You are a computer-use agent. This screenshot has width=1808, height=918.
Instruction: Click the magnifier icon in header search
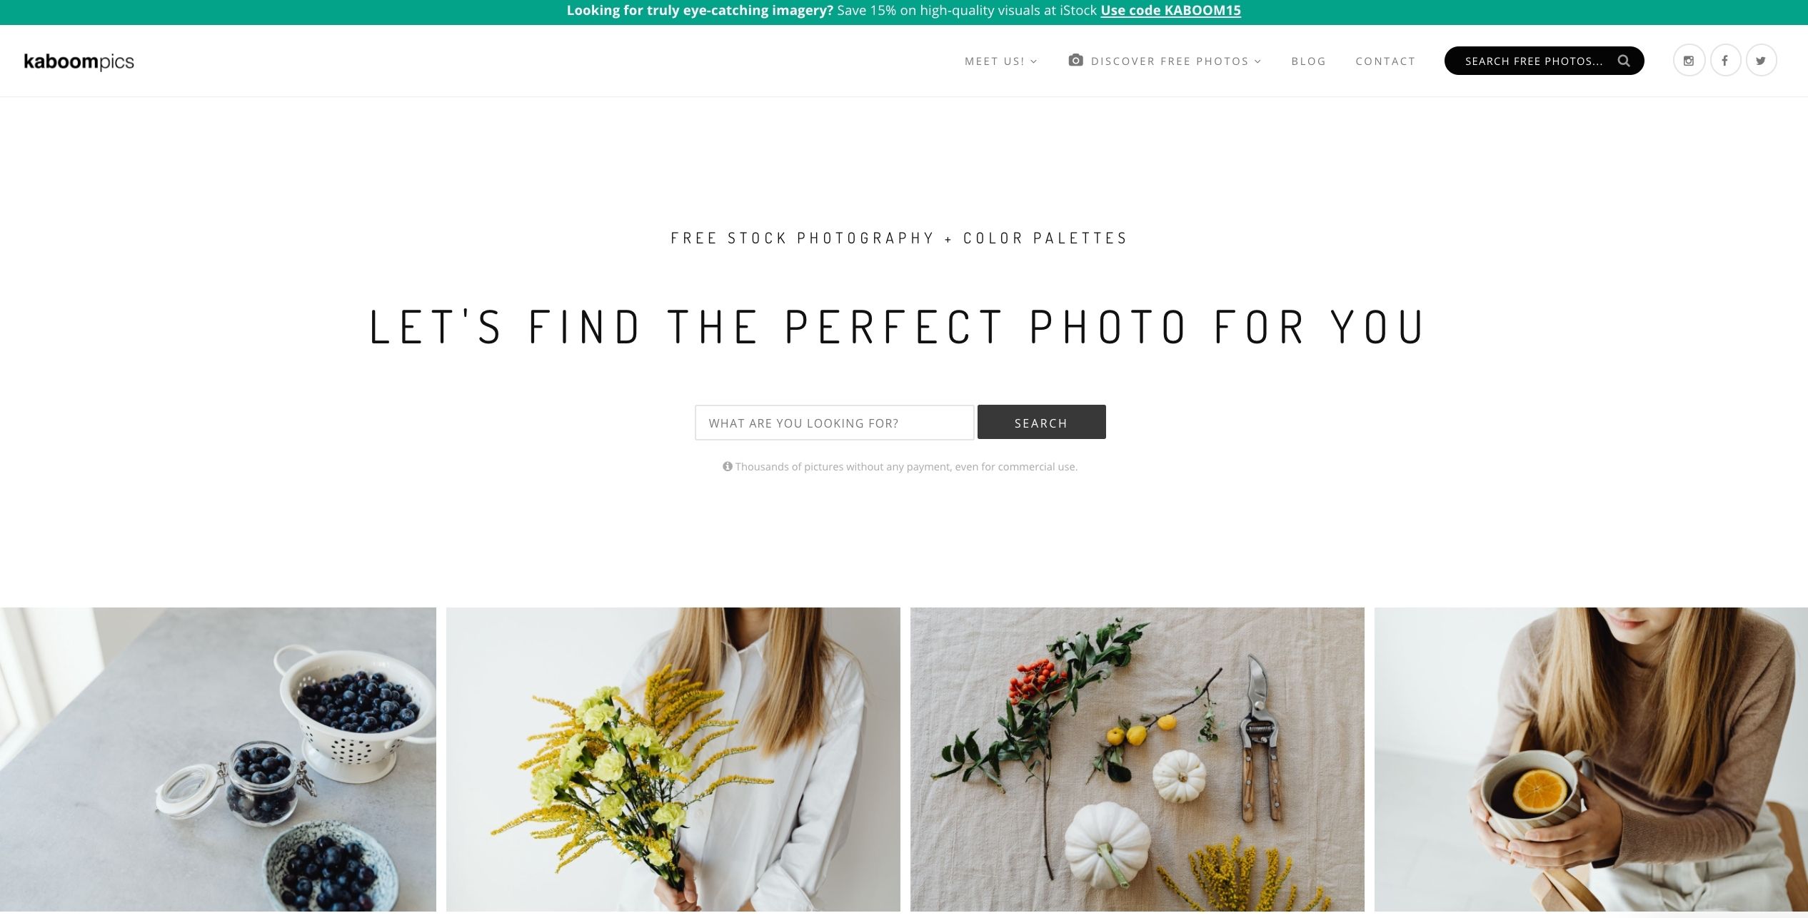1624,61
